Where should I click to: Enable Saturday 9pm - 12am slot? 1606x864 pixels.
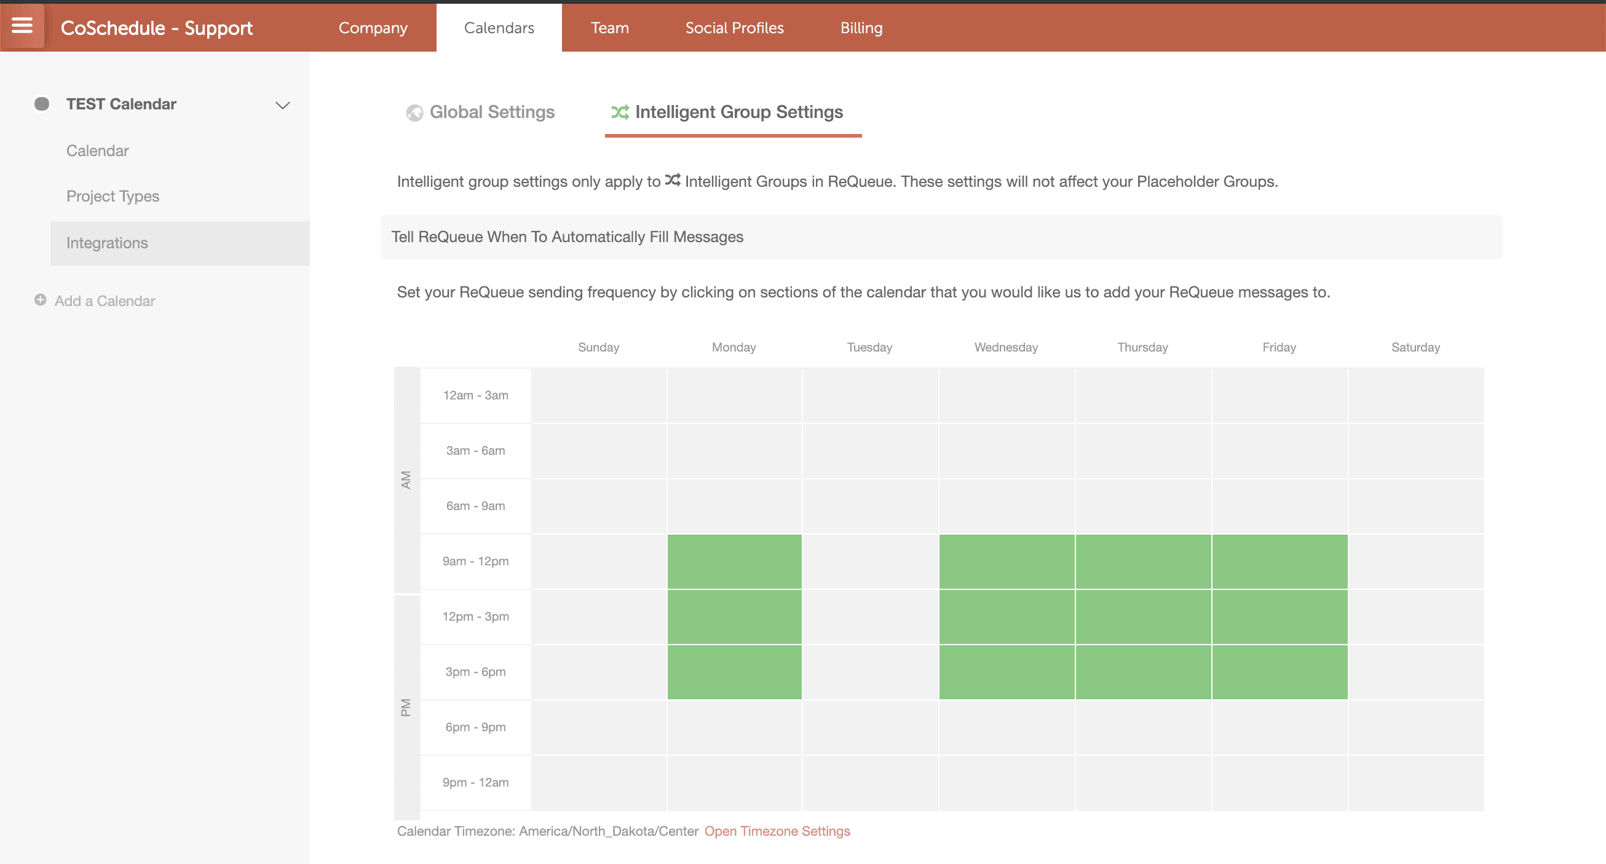(x=1417, y=783)
